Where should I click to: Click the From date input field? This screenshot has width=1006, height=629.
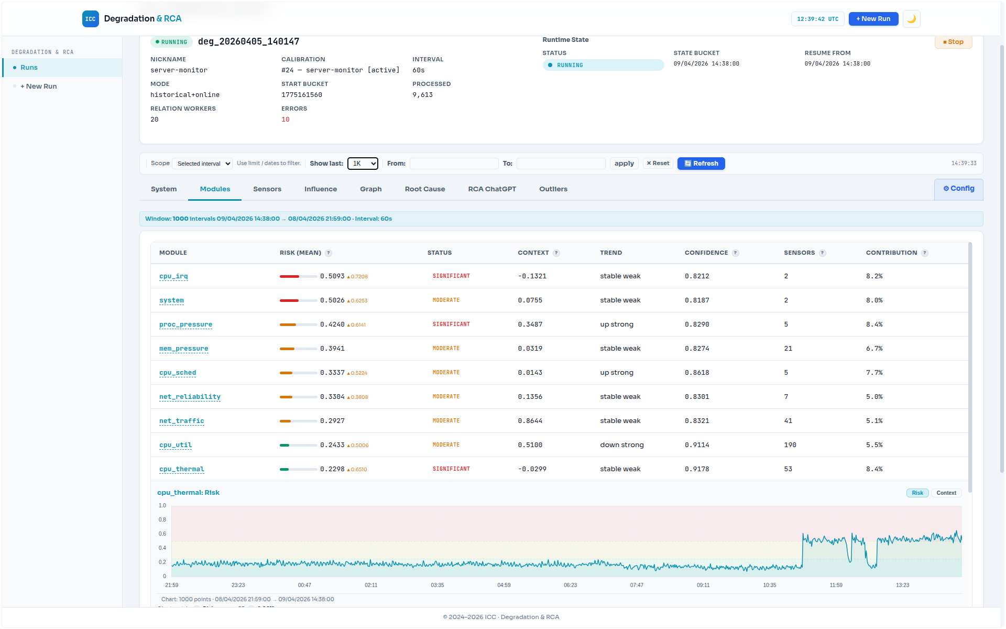pyautogui.click(x=454, y=163)
